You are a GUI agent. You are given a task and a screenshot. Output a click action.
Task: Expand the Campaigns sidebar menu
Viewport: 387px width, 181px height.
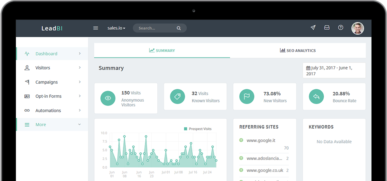52,82
